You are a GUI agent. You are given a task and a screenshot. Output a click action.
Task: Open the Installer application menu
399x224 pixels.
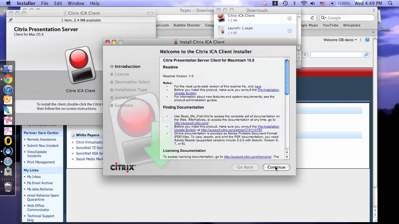[x=26, y=3]
